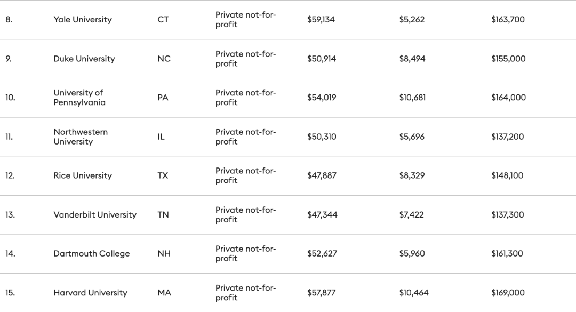Select Harvard's Private not-for-profit cell

pyautogui.click(x=245, y=292)
